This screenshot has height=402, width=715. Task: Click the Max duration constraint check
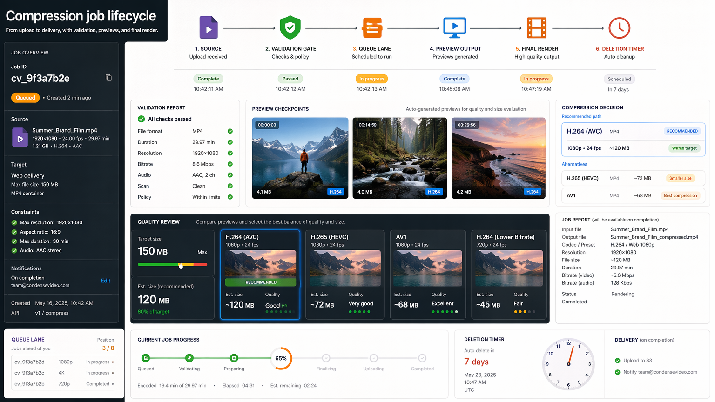tap(14, 241)
